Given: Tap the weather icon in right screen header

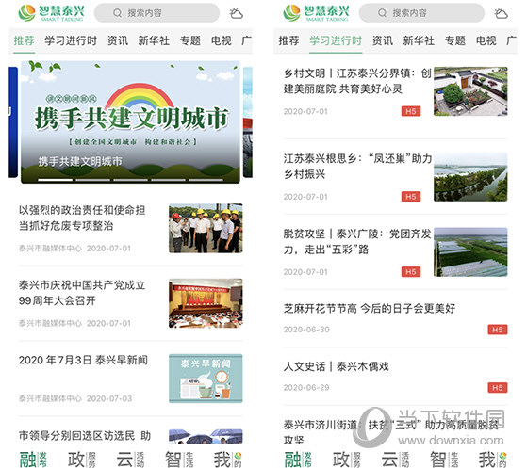Looking at the screenshot, I should pyautogui.click(x=501, y=13).
